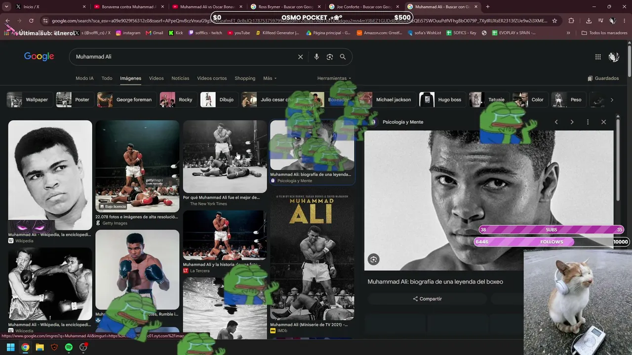Filter by the Rocky suggestion chip

(x=178, y=100)
